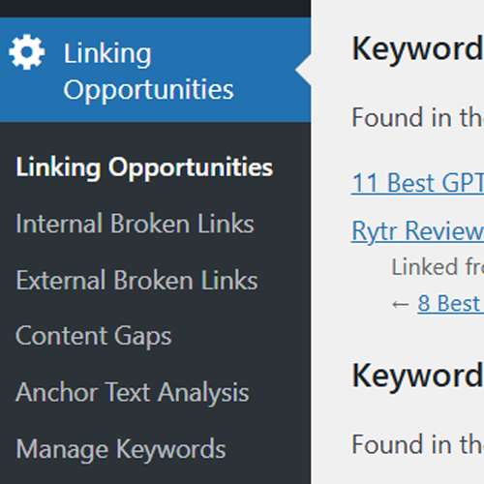Click the gear icon beside Linking Opportunities
This screenshot has height=484, width=484.
pos(26,52)
